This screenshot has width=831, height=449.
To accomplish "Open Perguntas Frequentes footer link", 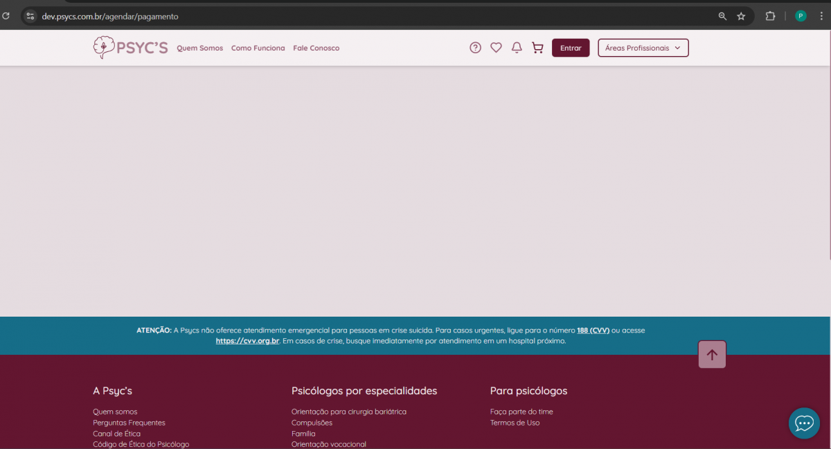I will (x=129, y=423).
